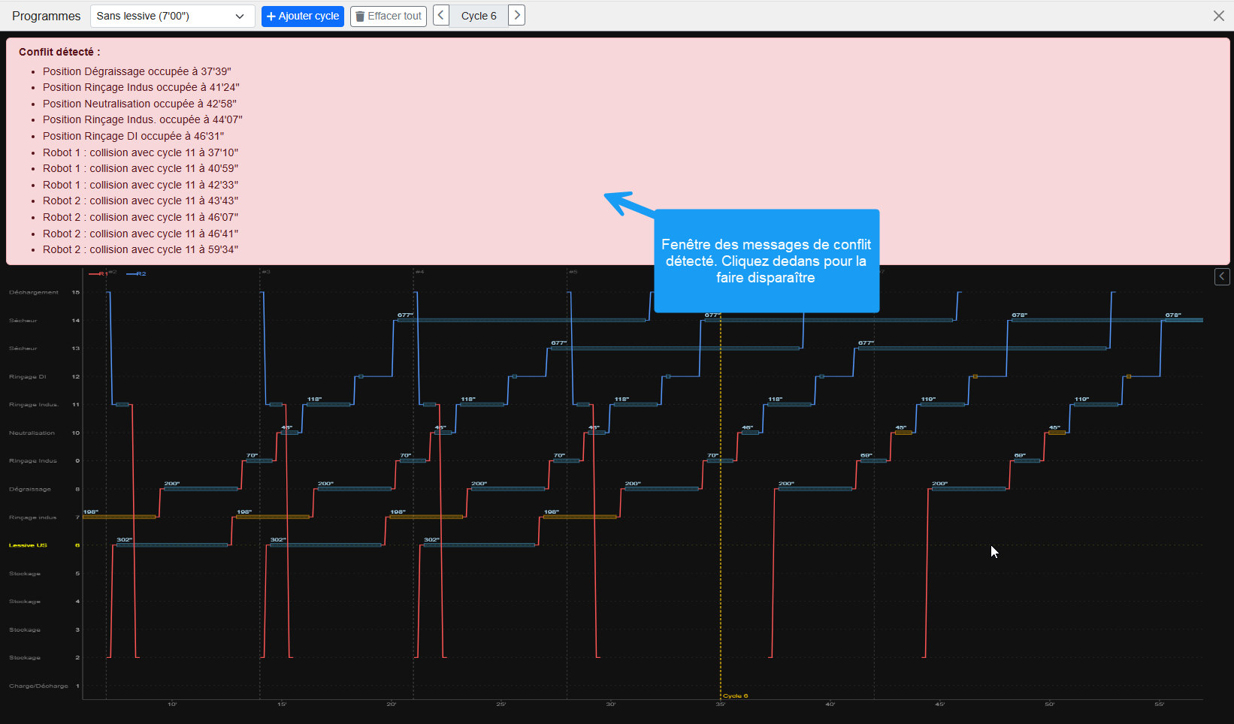Collapse the side panel chevron on chart
The height and width of the screenshot is (724, 1234).
(1222, 276)
